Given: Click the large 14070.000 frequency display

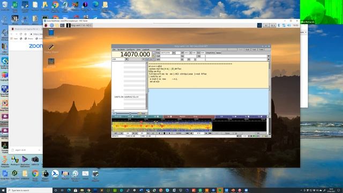Looking at the screenshot, I should pos(132,54).
